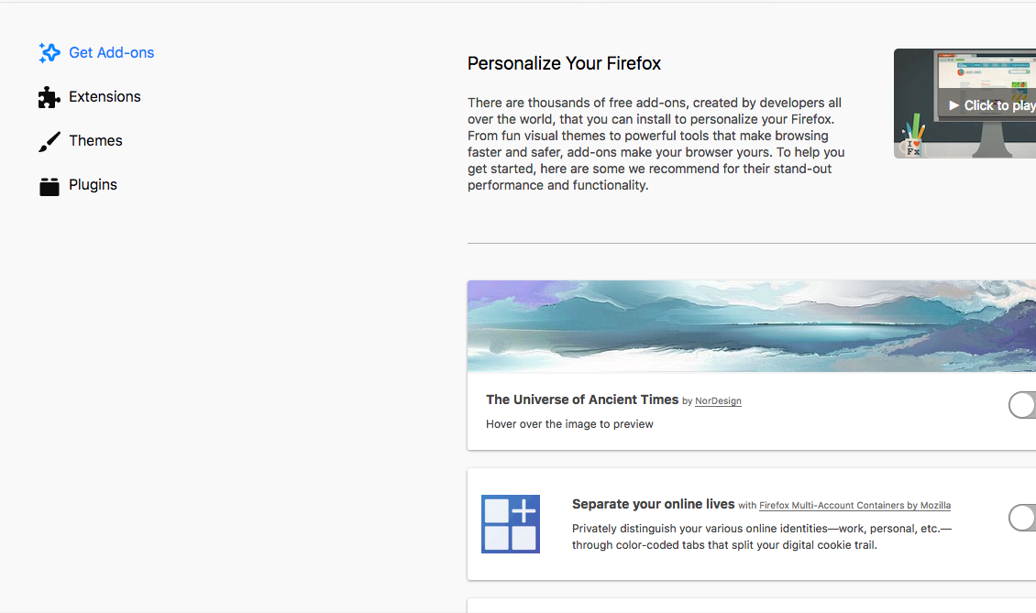This screenshot has width=1036, height=613.
Task: Click the Ancient Times theme preview banner
Action: [x=751, y=326]
